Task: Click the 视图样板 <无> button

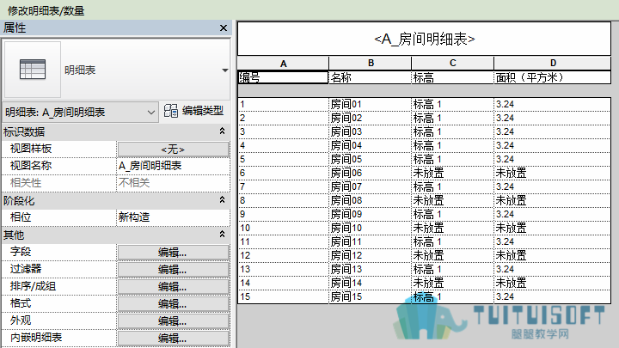Action: pyautogui.click(x=173, y=150)
